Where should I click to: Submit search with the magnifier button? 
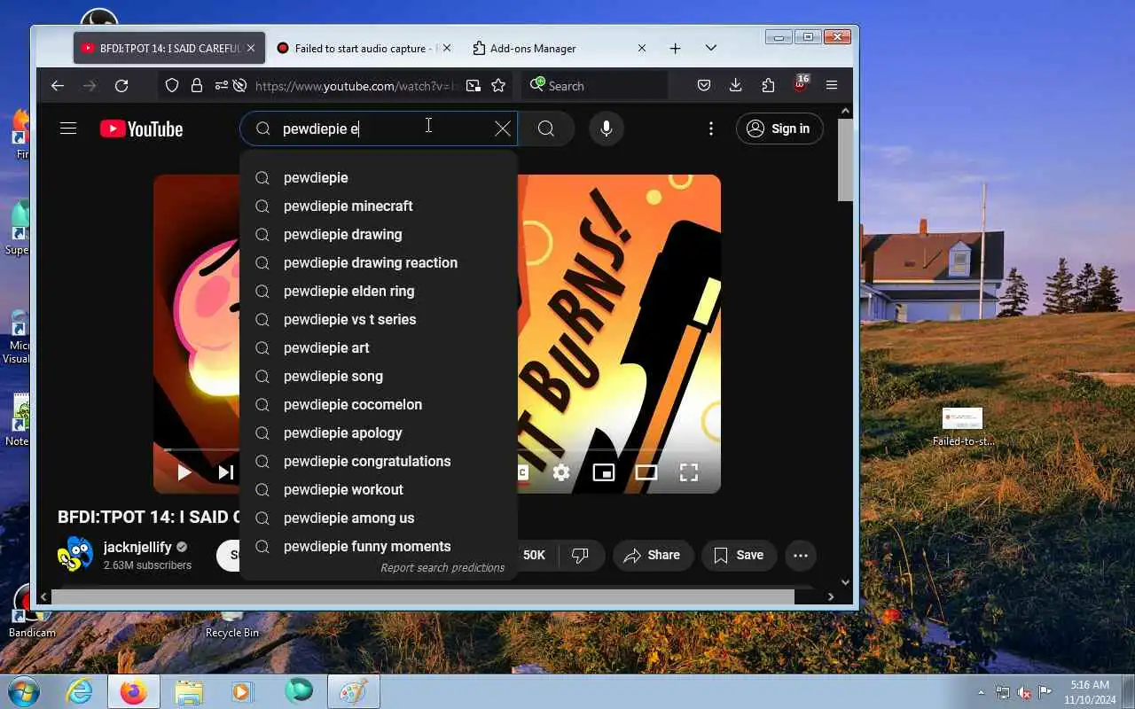click(x=546, y=129)
